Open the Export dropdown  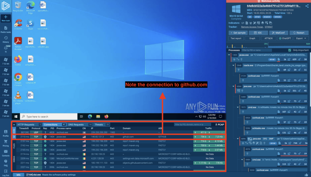(x=301, y=38)
